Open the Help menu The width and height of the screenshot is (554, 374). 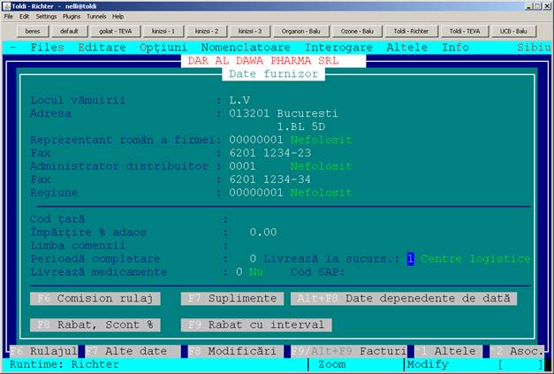118,16
